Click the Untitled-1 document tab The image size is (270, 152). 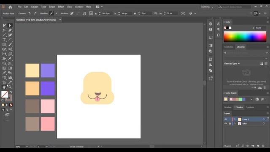pyautogui.click(x=36, y=20)
